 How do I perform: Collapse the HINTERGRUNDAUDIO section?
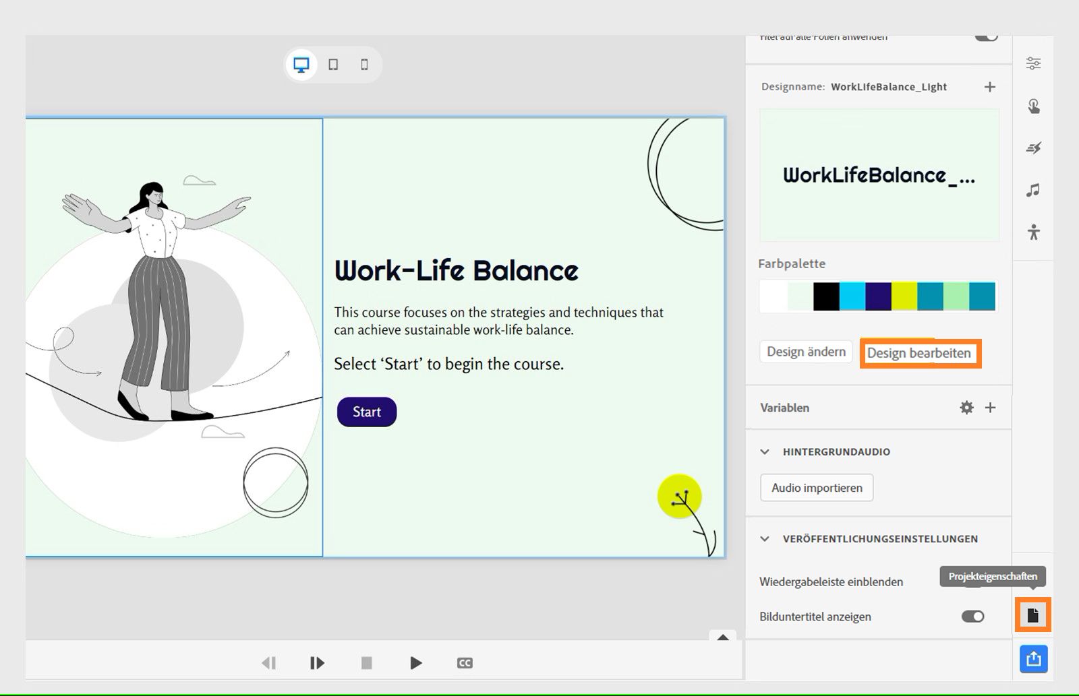pyautogui.click(x=765, y=451)
